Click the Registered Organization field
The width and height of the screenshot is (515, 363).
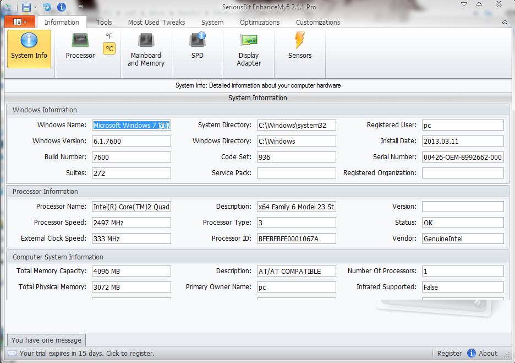click(x=463, y=173)
